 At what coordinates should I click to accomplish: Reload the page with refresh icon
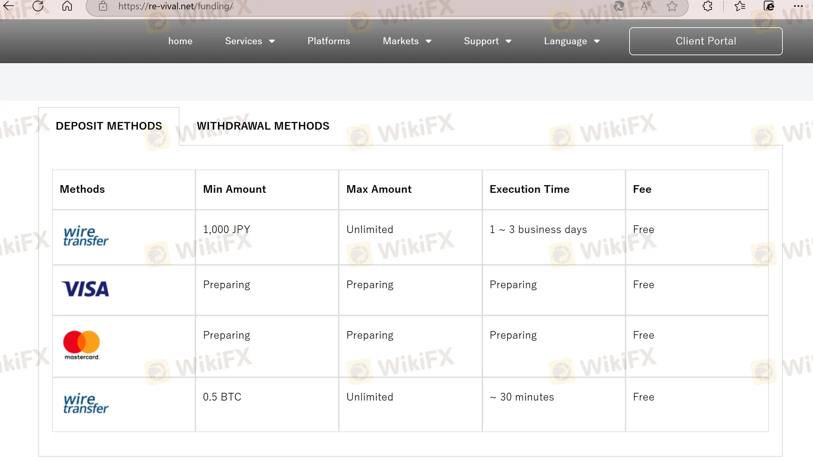(38, 6)
